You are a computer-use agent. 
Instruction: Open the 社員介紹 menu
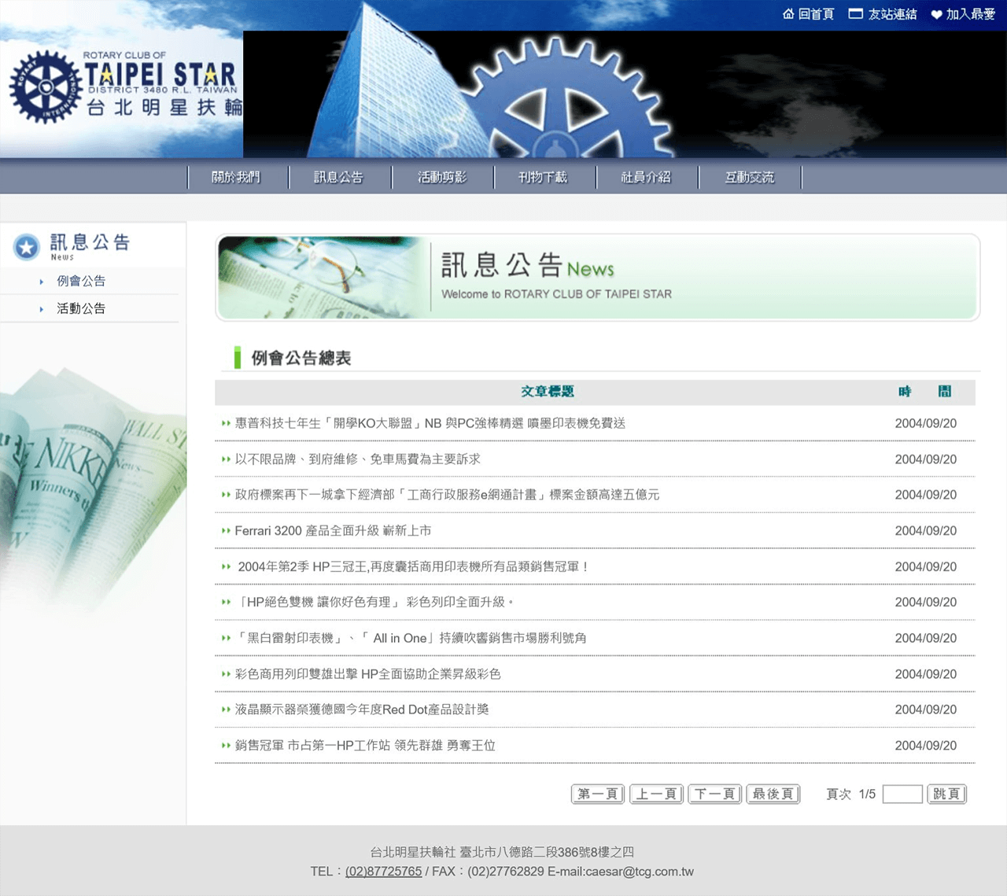pos(646,178)
